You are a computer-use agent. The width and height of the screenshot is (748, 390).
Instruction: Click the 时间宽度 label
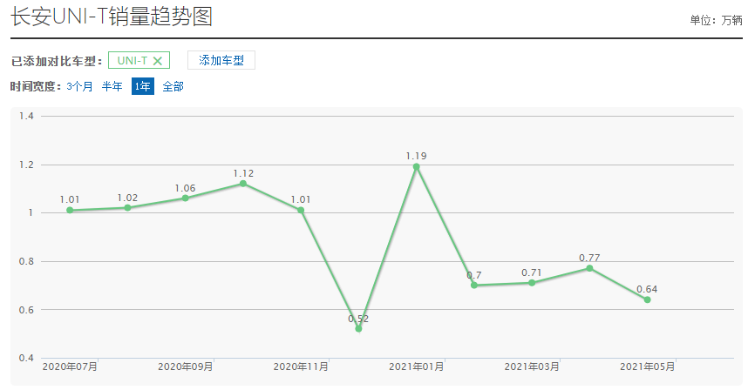click(36, 87)
